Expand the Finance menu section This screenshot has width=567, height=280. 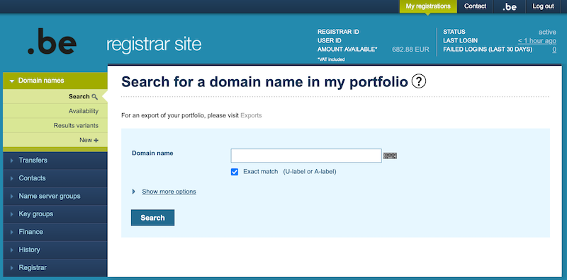click(55, 232)
